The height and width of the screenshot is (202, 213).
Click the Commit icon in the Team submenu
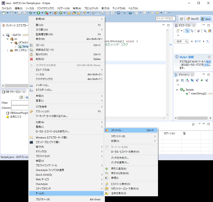pyautogui.click(x=107, y=130)
